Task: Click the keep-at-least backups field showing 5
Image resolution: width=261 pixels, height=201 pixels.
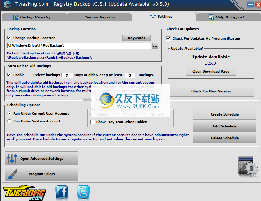Action: (x=130, y=75)
